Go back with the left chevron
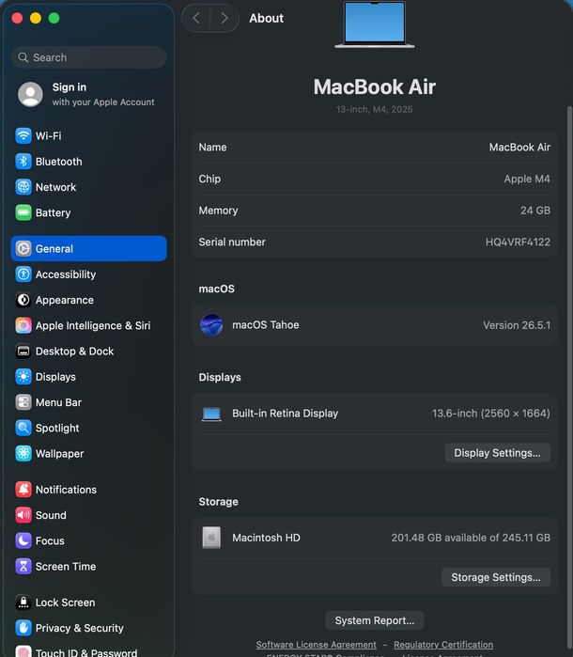The image size is (573, 657). 196,18
